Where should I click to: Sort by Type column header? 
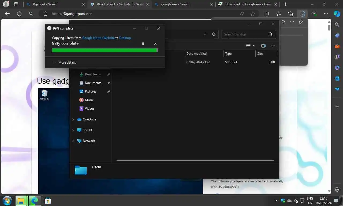pyautogui.click(x=239, y=54)
